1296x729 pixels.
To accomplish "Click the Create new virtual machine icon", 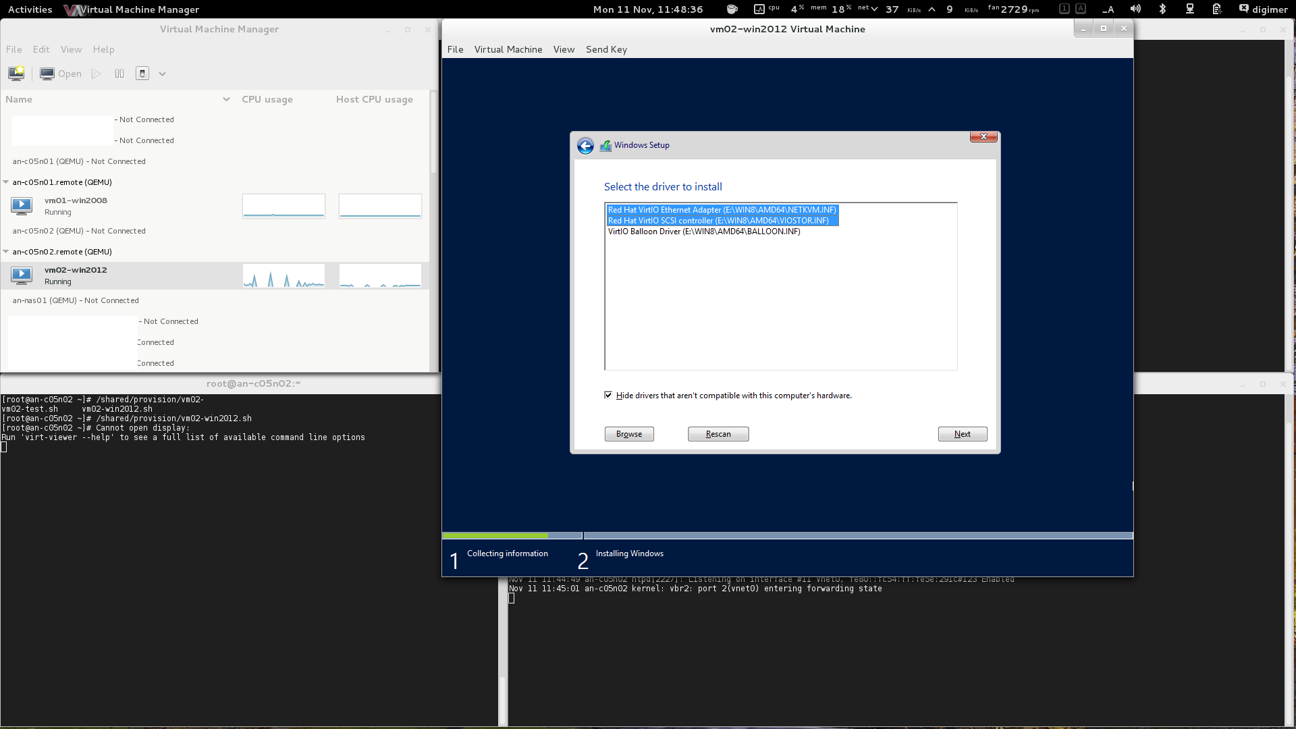I will [x=16, y=74].
